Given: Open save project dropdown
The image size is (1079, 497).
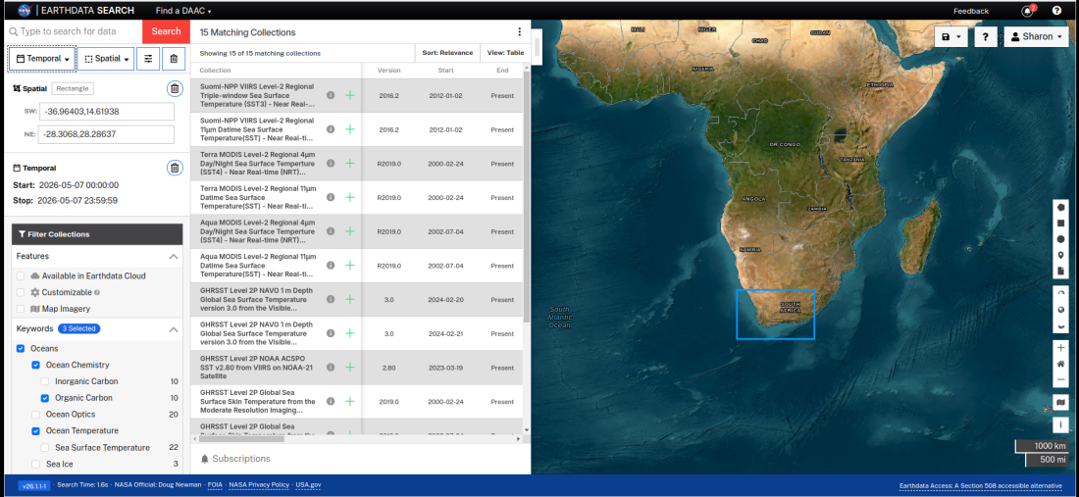Looking at the screenshot, I should pos(951,37).
